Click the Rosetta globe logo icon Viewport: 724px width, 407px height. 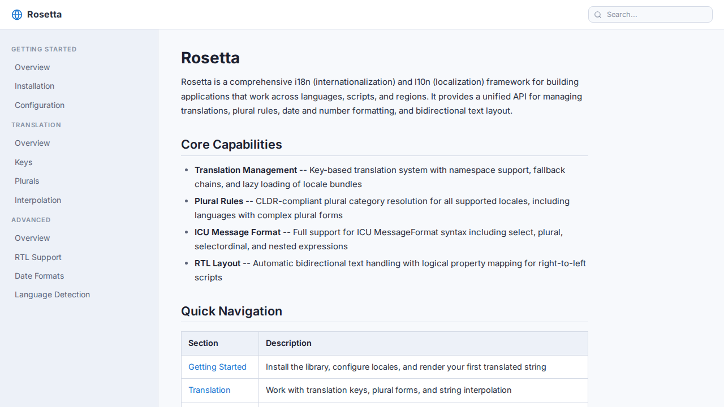coord(17,14)
